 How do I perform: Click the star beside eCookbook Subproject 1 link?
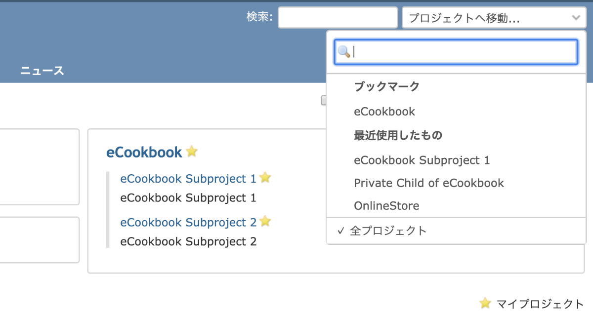tap(265, 178)
